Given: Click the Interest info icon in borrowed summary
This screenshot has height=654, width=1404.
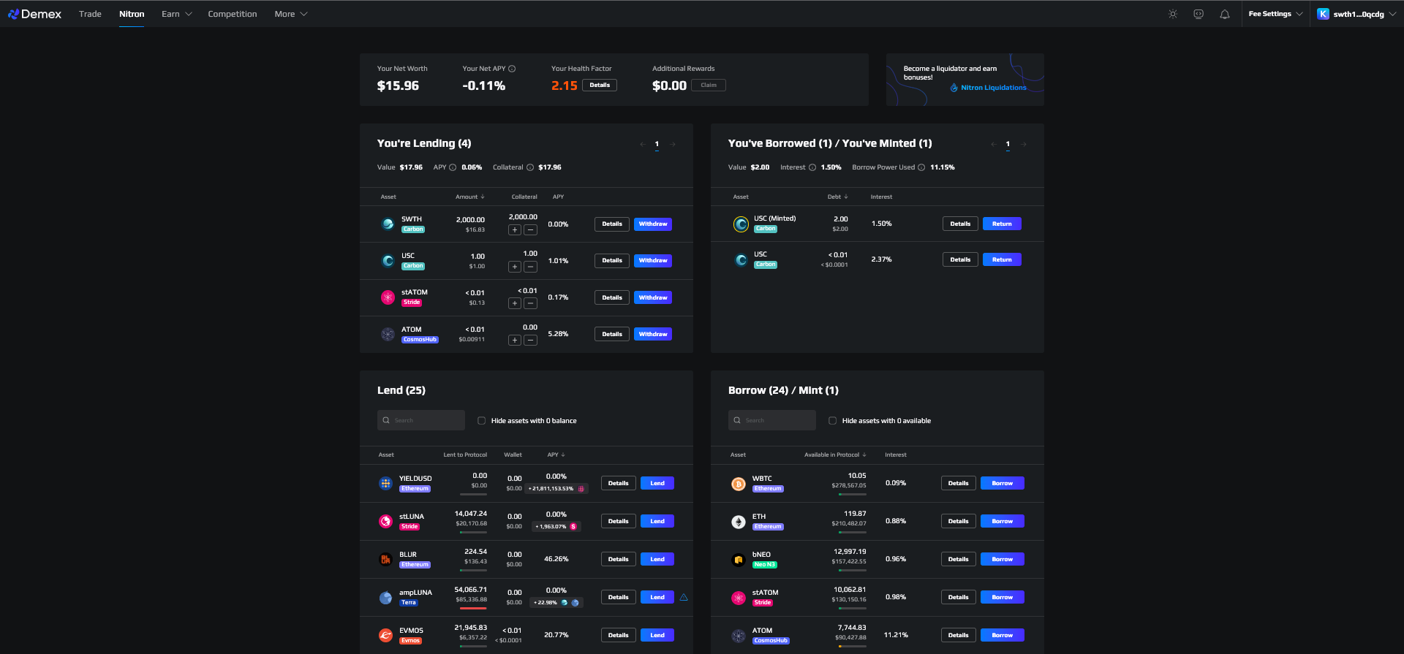Looking at the screenshot, I should (812, 167).
